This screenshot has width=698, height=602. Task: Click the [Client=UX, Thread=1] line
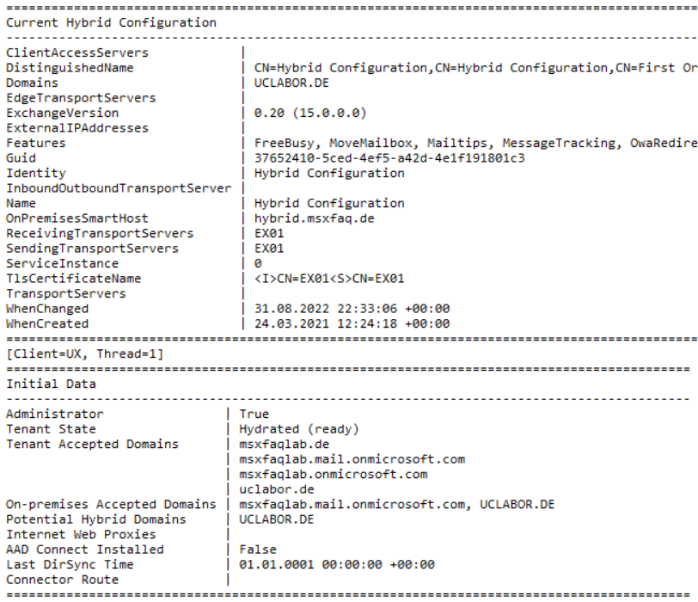[85, 354]
